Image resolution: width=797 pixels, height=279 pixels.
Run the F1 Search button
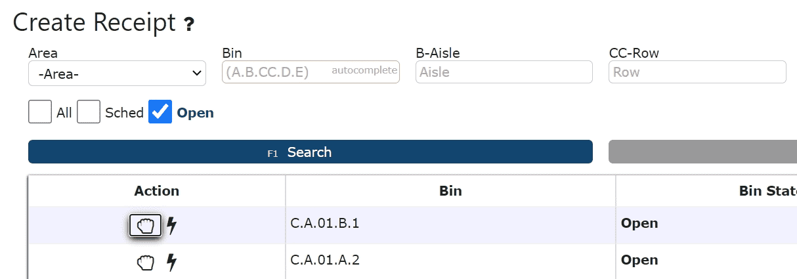click(x=311, y=152)
